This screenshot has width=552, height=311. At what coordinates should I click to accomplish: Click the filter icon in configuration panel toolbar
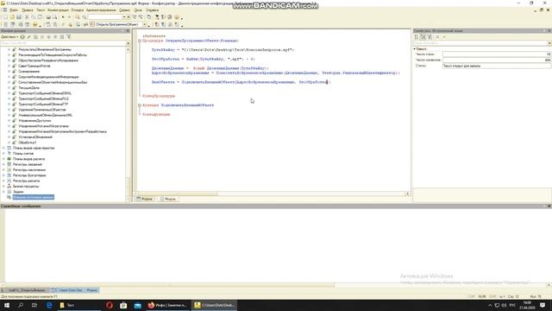(x=69, y=36)
